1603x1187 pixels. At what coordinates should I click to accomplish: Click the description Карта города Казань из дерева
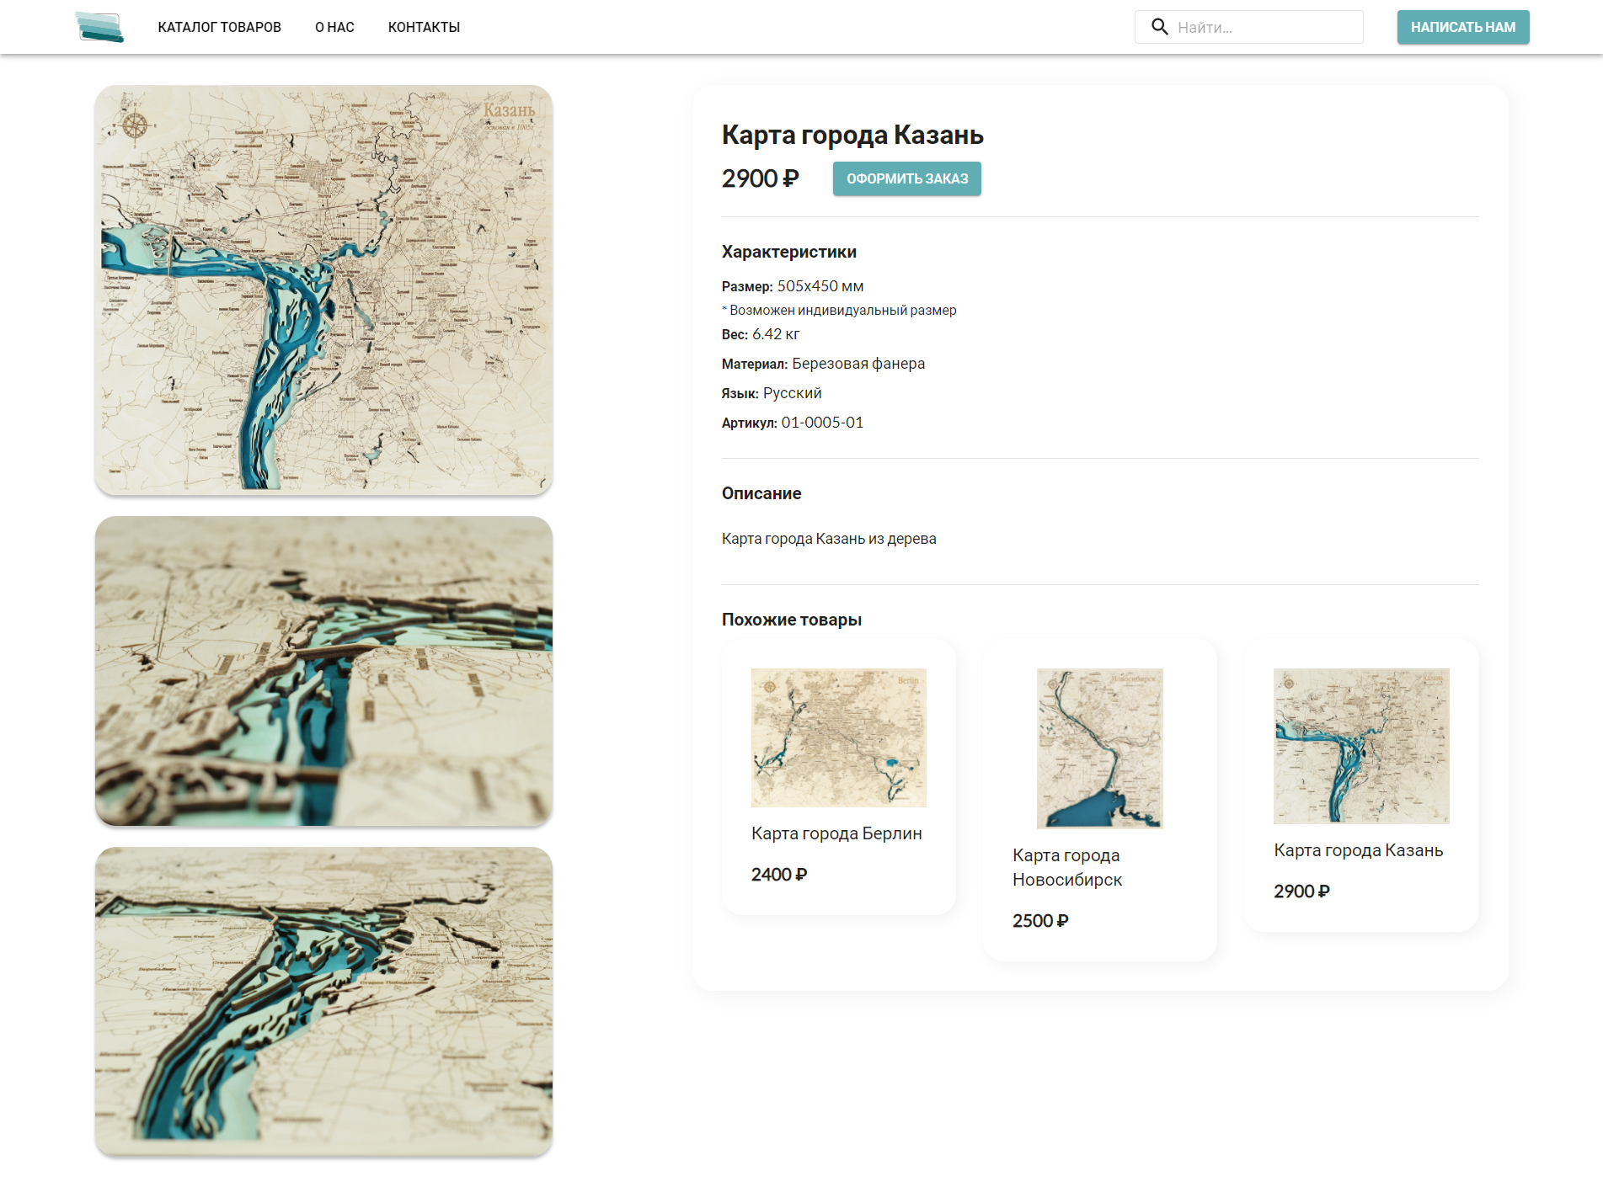829,539
